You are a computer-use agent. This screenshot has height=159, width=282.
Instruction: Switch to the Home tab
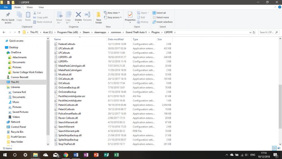17,7
